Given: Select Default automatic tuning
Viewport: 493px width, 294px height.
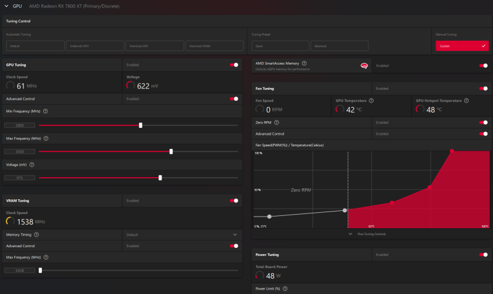Looking at the screenshot, I should click(x=35, y=46).
